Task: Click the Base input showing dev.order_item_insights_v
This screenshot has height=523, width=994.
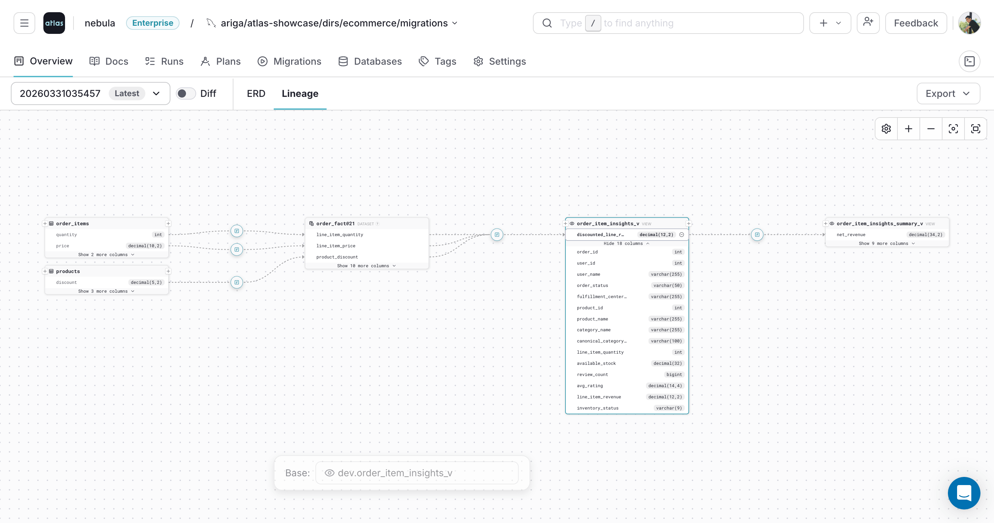Action: coord(417,473)
